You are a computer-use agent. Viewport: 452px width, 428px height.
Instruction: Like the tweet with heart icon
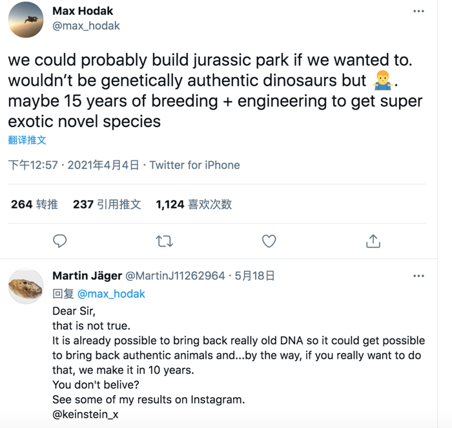269,241
